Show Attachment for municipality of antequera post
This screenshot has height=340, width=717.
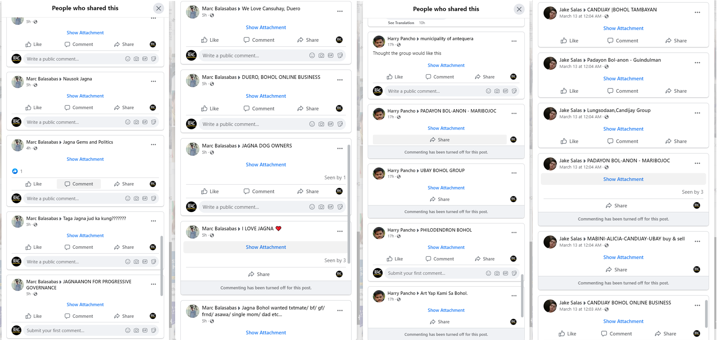446,65
